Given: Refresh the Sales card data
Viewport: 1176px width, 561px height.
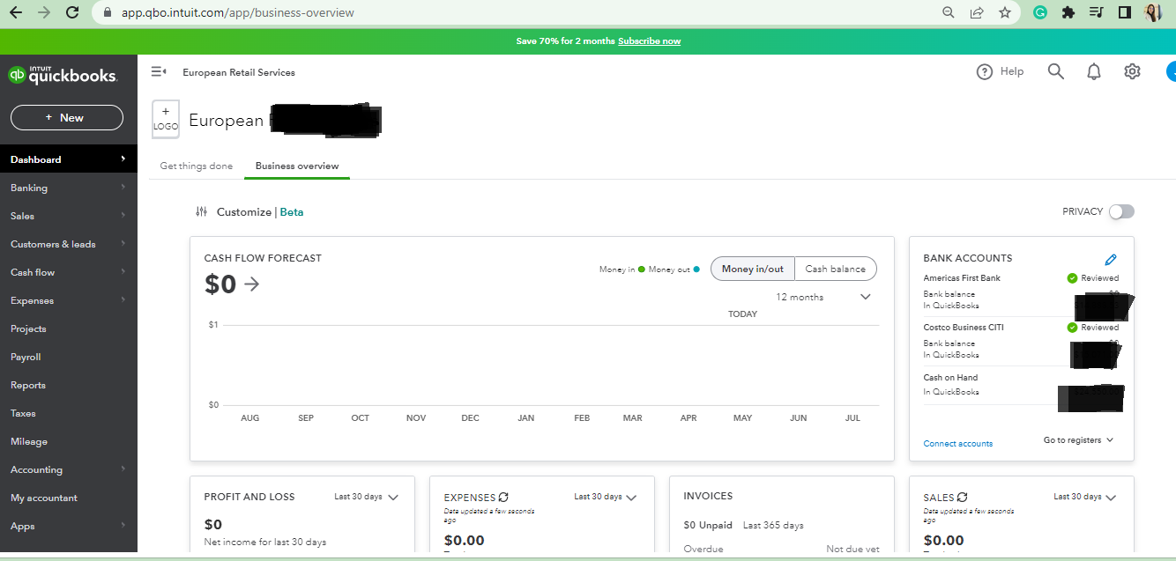Looking at the screenshot, I should click(962, 498).
